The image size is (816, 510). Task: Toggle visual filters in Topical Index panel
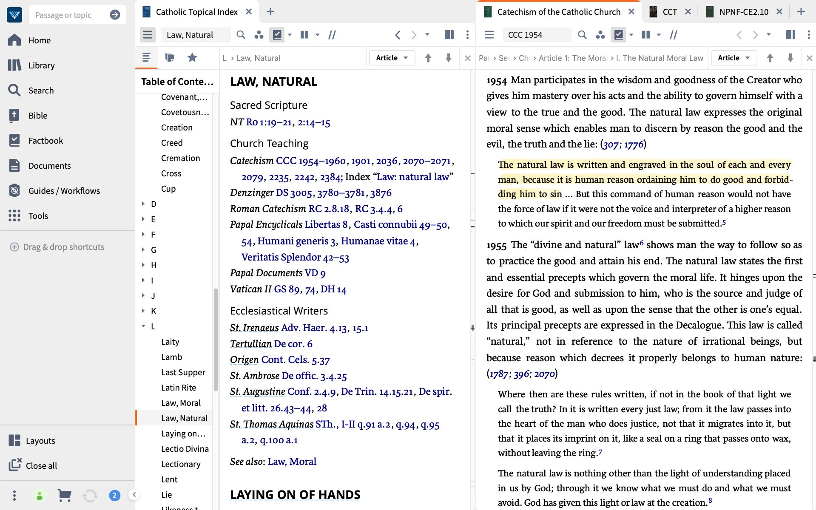[x=277, y=35]
